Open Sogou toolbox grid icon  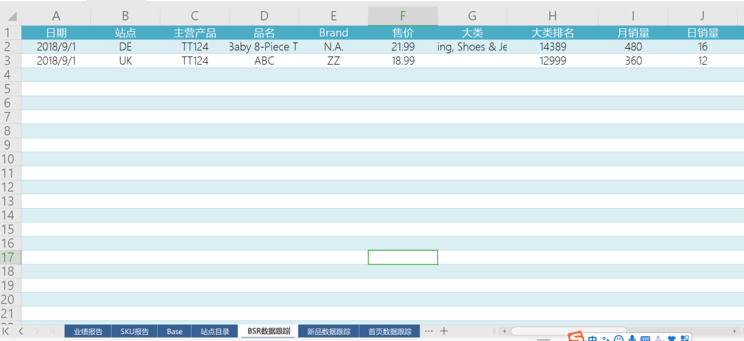click(x=685, y=338)
